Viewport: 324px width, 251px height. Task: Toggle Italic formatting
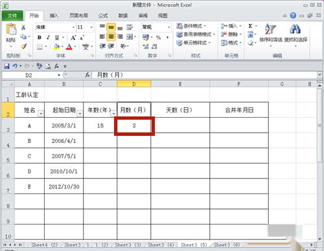tap(48, 38)
